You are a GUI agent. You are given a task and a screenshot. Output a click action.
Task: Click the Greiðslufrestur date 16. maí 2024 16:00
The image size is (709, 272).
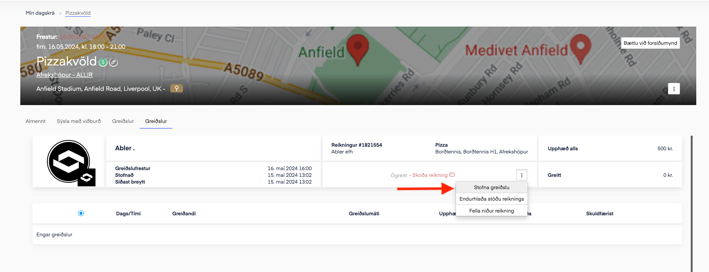click(x=290, y=169)
